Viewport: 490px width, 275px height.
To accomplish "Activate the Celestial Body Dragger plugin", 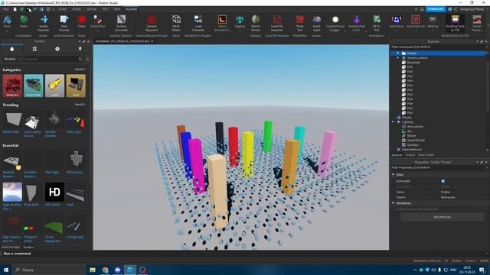I will click(x=335, y=23).
